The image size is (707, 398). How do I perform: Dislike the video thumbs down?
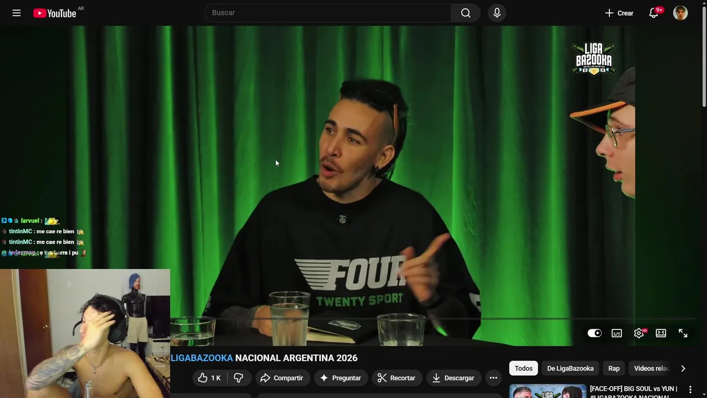point(239,378)
